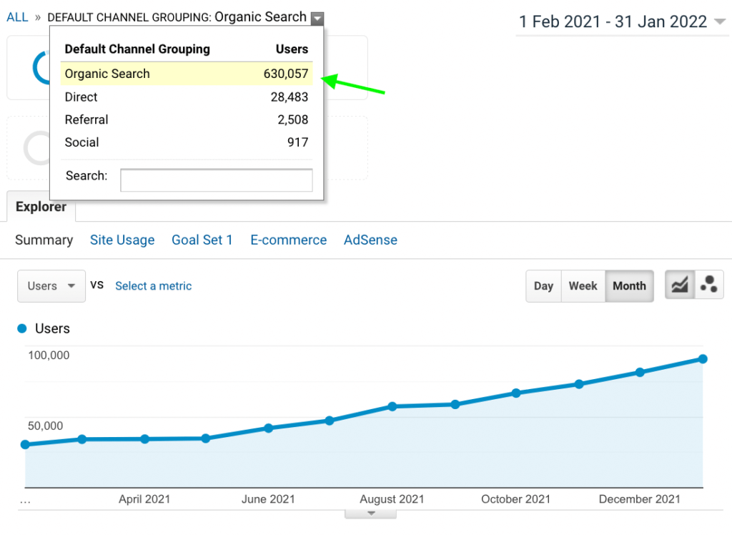The image size is (732, 535).
Task: Click the Select a metric link
Action: [x=154, y=286]
